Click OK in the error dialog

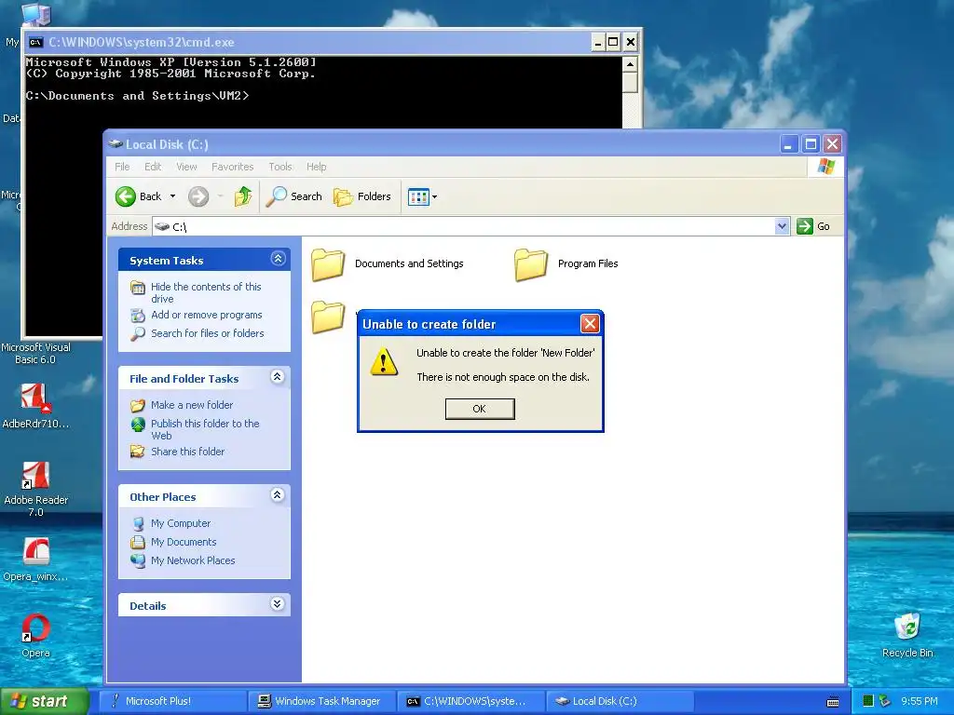(480, 409)
